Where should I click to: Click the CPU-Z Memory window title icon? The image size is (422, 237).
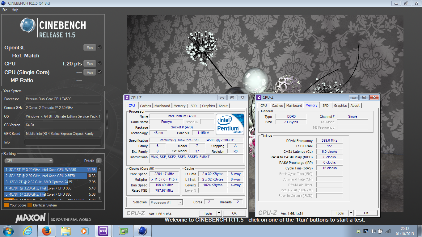(259, 97)
